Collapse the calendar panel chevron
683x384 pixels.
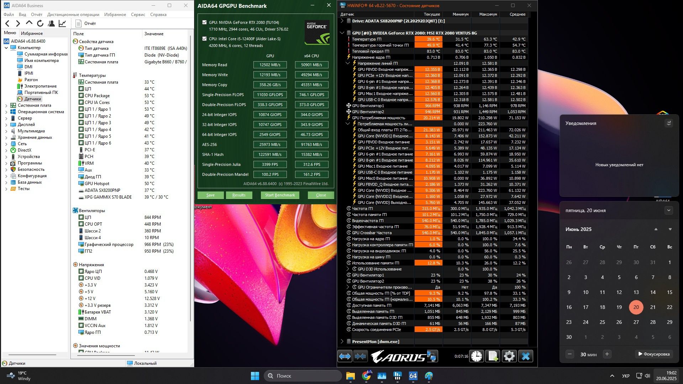[x=669, y=210]
